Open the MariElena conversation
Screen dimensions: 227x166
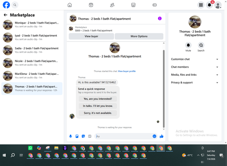click(32, 76)
